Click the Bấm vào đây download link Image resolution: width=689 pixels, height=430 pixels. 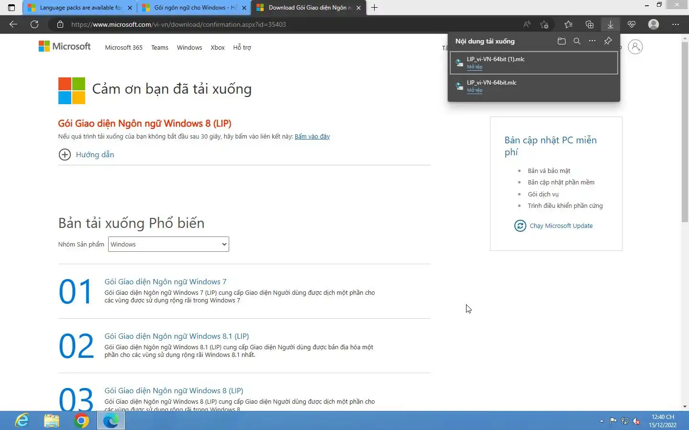point(312,136)
